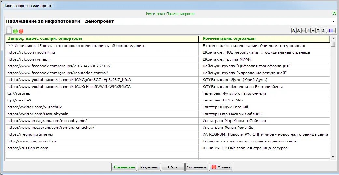
Task: Click the dash (–) toolbar button
Action: coord(313,31)
